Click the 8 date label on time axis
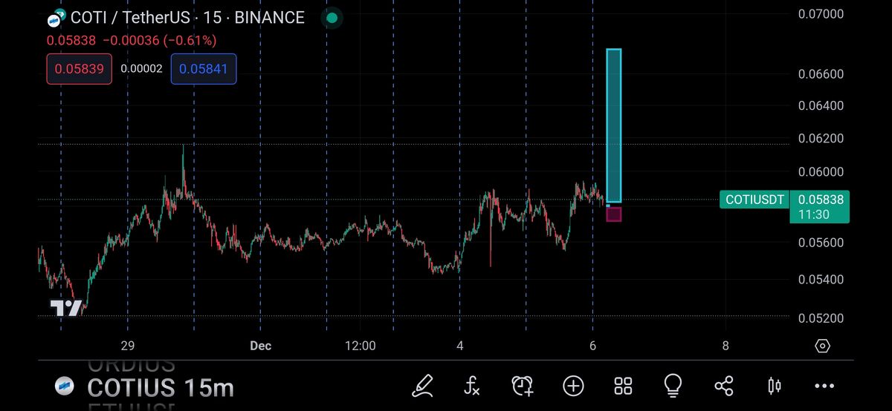The height and width of the screenshot is (411, 892). tap(725, 346)
